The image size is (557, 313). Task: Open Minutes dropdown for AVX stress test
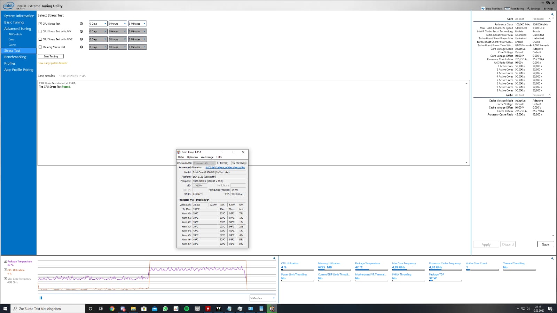tap(137, 31)
